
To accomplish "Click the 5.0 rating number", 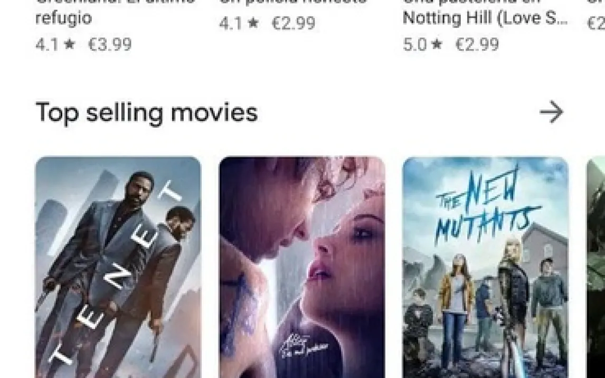I will 415,44.
